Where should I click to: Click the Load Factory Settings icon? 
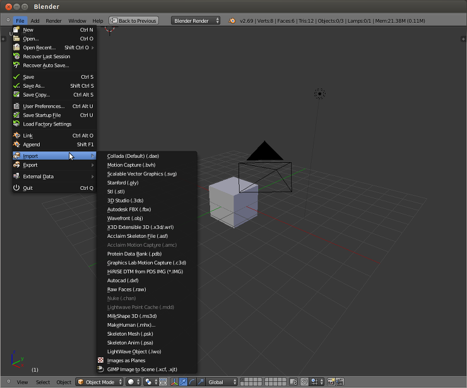[x=16, y=124]
